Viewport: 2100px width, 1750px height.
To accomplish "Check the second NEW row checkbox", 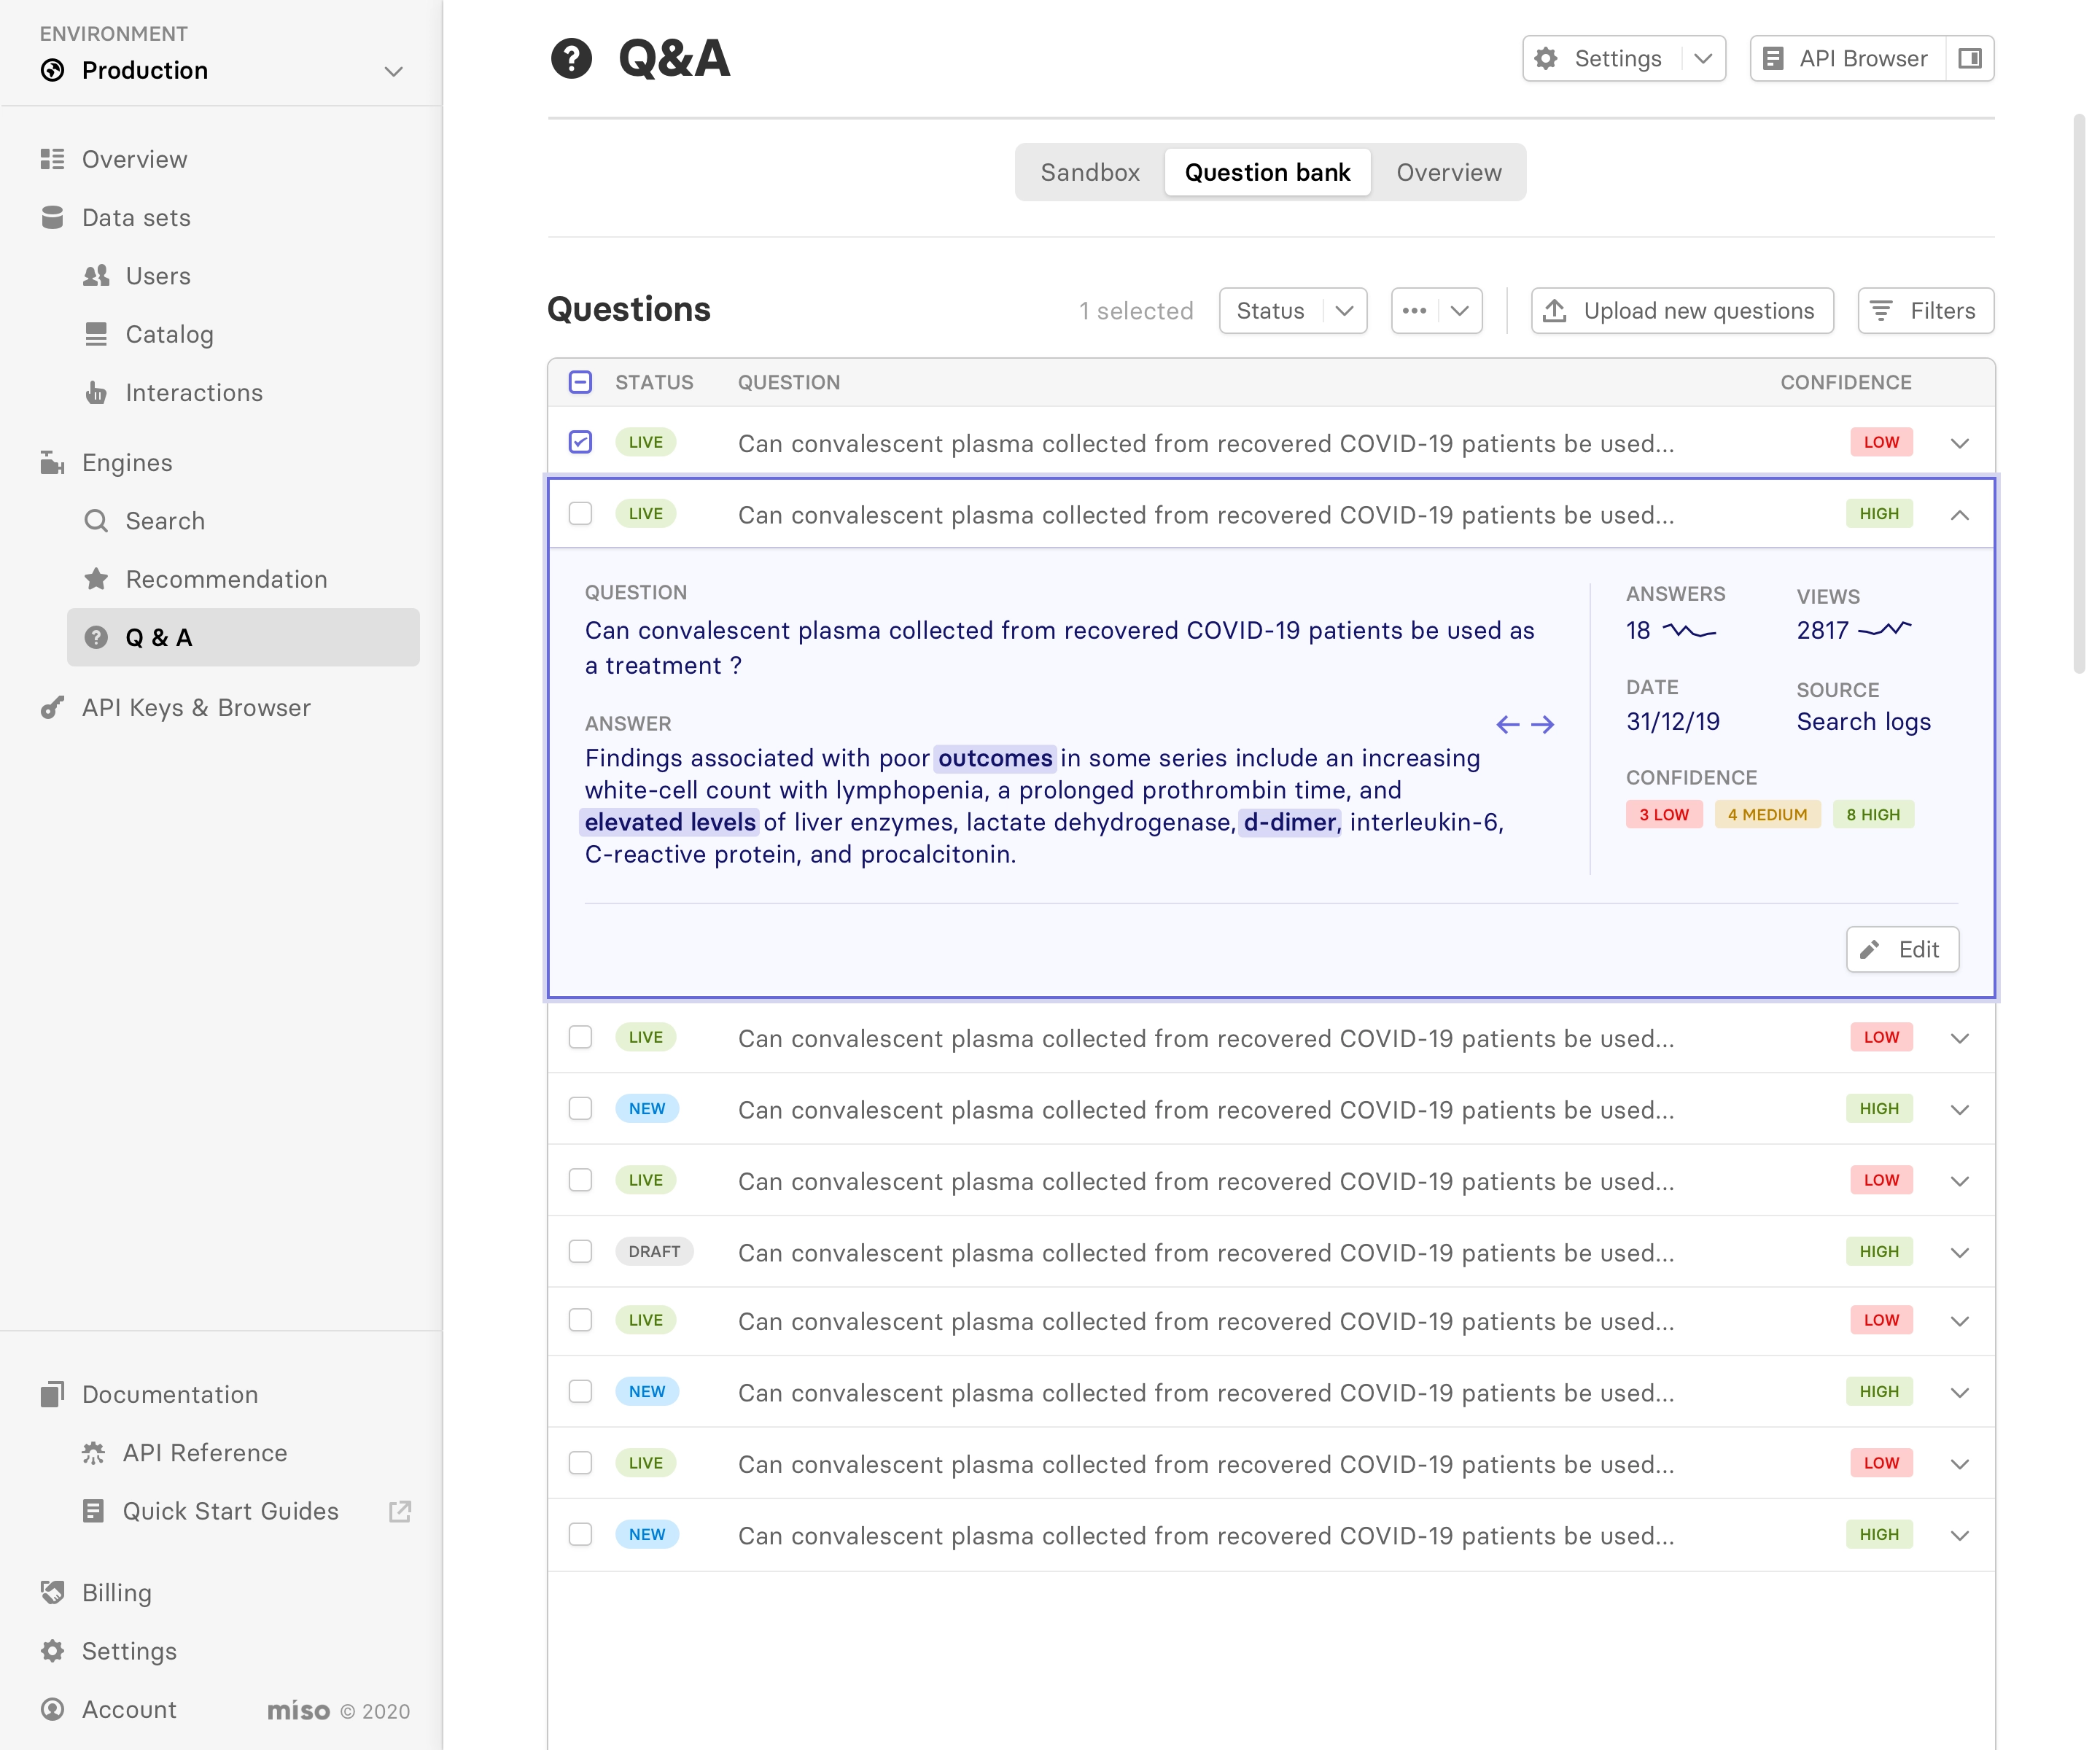I will 580,1391.
